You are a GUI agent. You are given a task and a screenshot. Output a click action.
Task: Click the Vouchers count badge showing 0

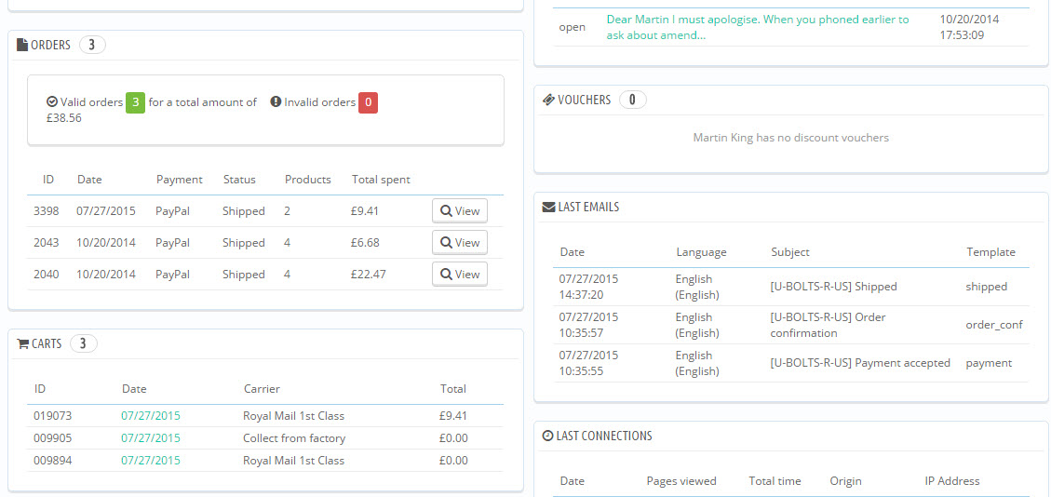point(632,100)
